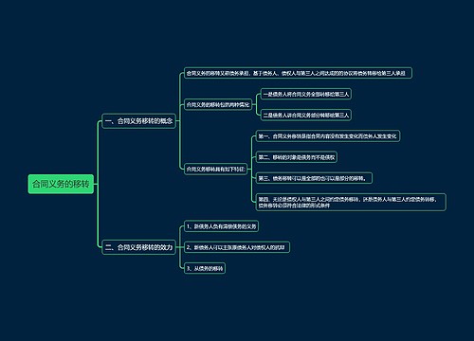Image resolution: width=474 pixels, height=341 pixels.
Task: Collapse the connector right of 一、合同义务移转的概念
Action: (x=177, y=121)
